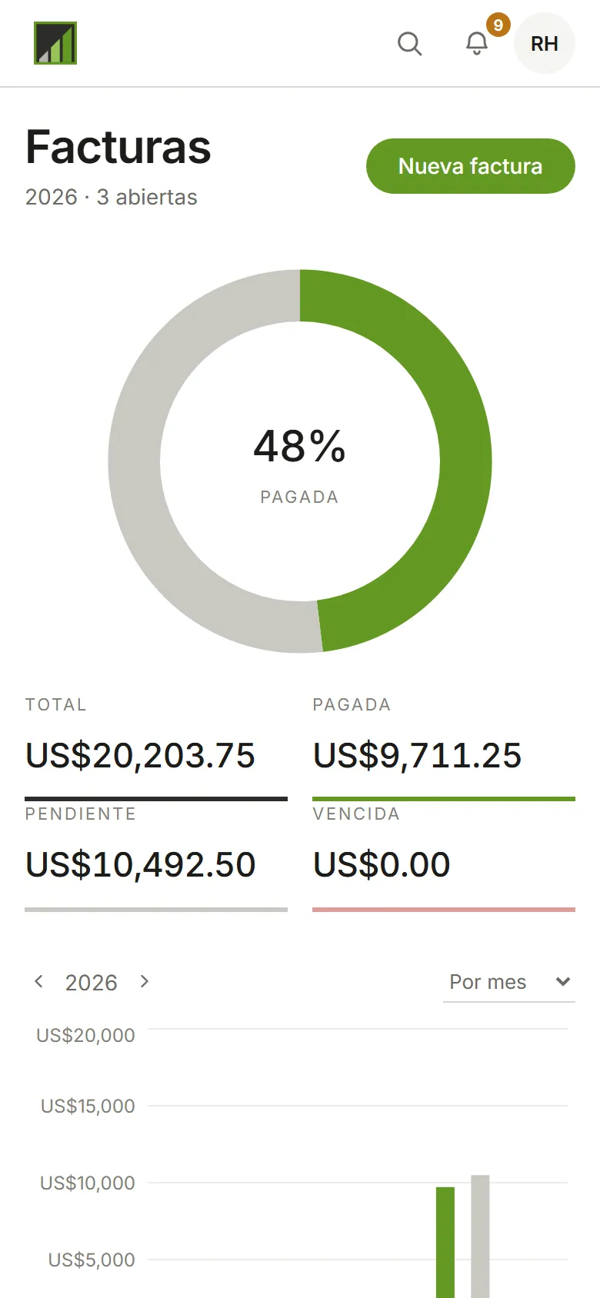Viewport: 600px width, 1298px height.
Task: Open the Por mes grouping dropdown
Action: click(509, 982)
